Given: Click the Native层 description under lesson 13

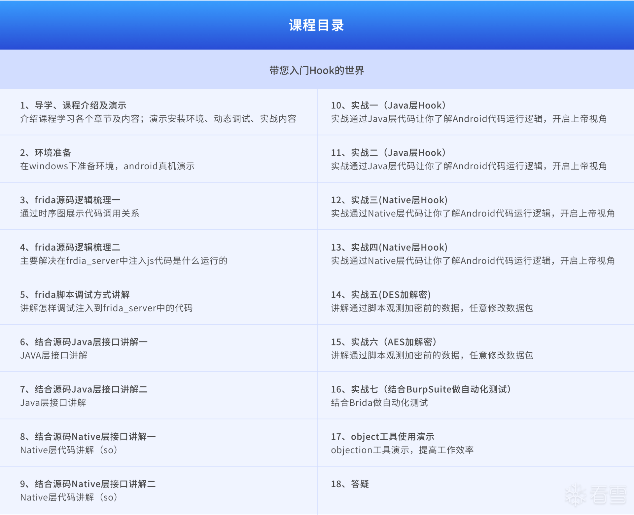Looking at the screenshot, I should (x=473, y=260).
